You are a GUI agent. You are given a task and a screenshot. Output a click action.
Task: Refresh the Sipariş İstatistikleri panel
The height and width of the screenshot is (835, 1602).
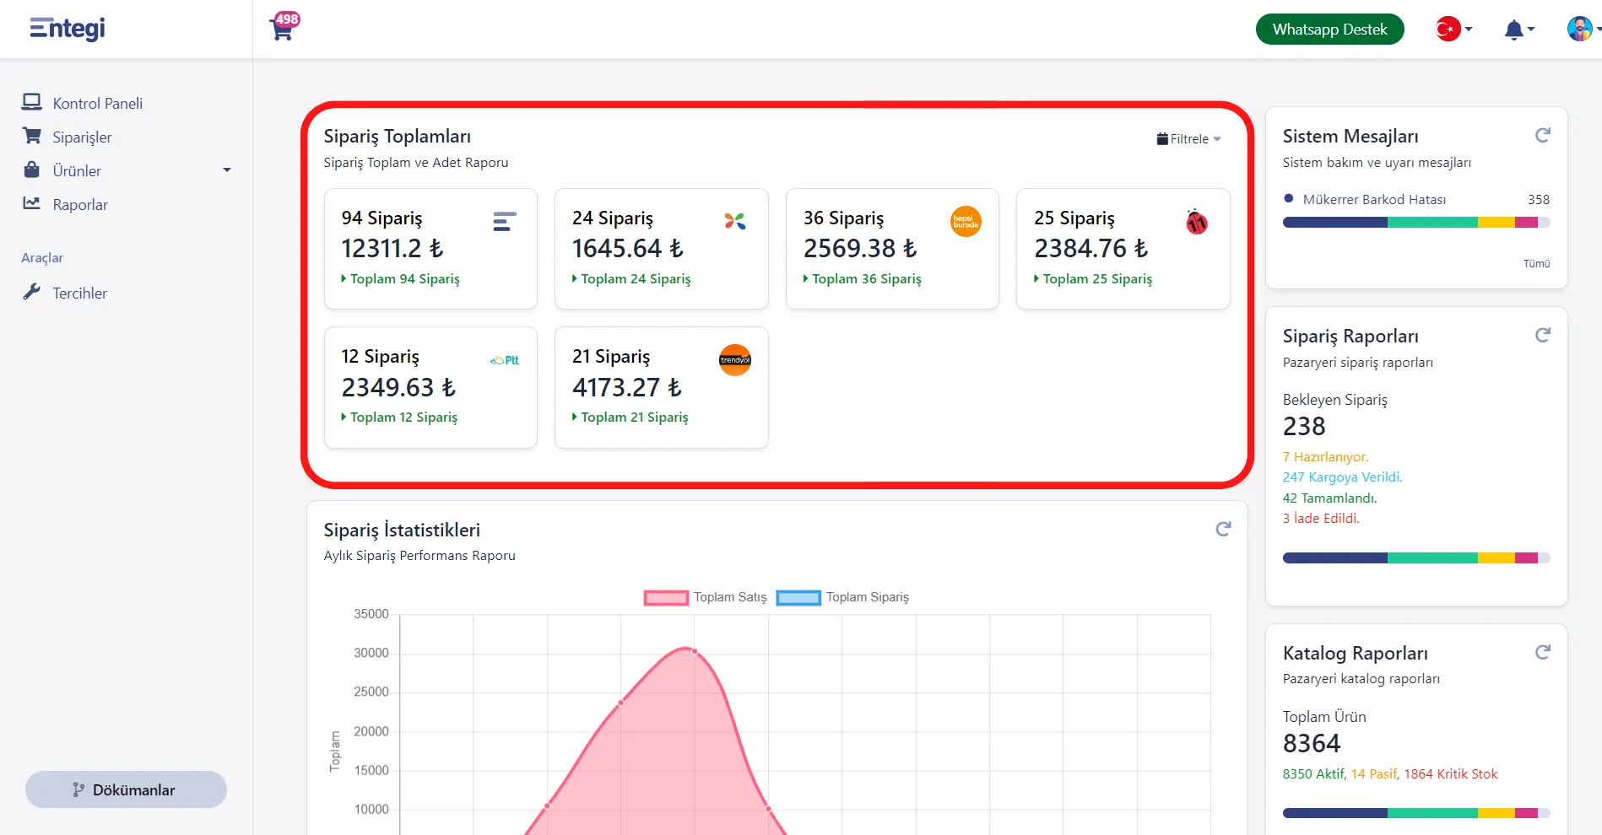click(1223, 529)
